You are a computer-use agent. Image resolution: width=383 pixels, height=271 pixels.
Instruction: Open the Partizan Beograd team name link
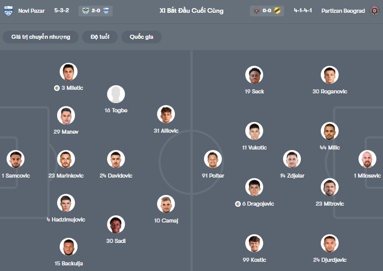[343, 11]
